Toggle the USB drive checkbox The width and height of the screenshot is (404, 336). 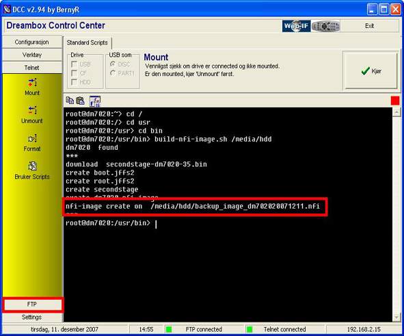click(75, 64)
